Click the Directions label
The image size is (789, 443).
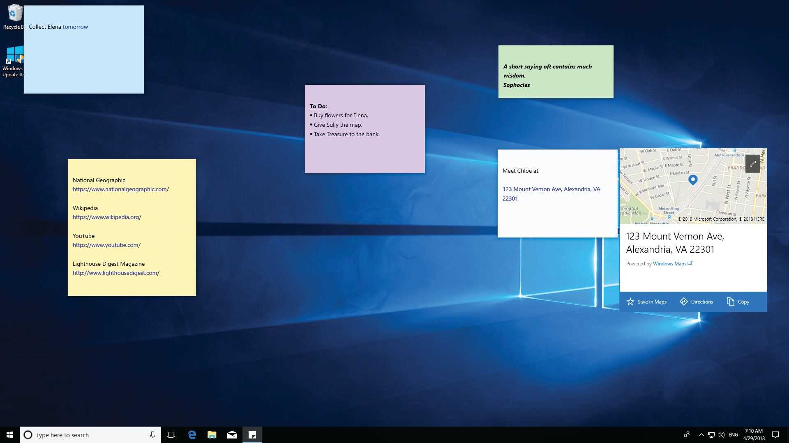click(x=702, y=302)
